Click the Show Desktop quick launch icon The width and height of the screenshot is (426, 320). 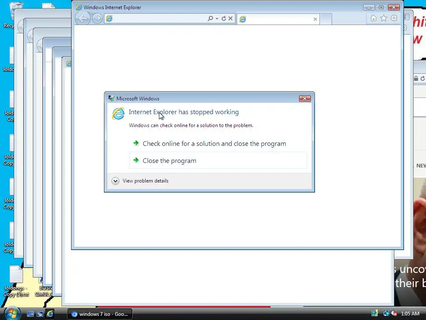coord(30,314)
